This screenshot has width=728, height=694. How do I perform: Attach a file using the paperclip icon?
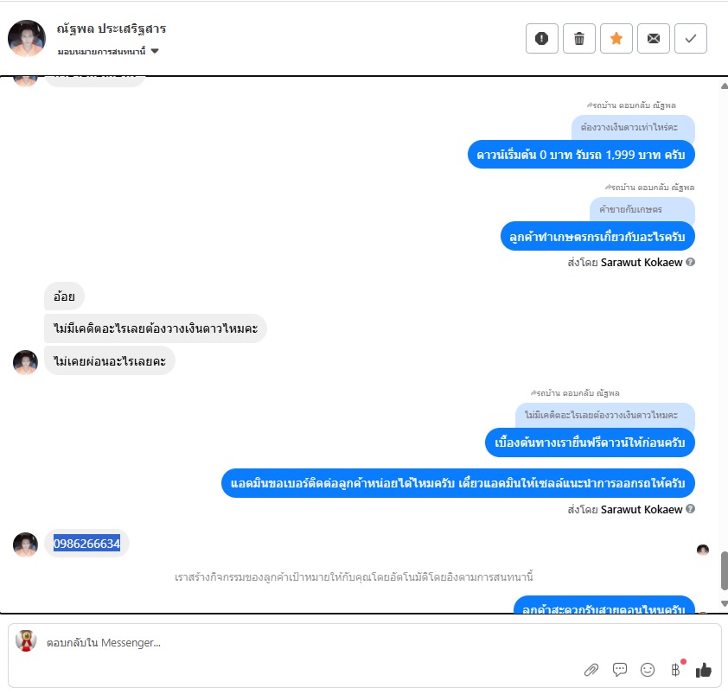click(591, 670)
